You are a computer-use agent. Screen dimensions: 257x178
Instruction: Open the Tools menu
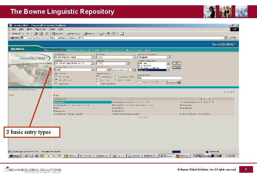pos(52,29)
